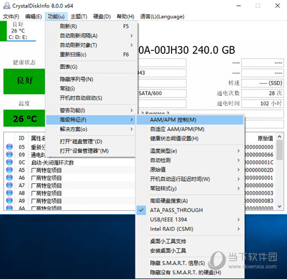Select 刷新(R) F5 menu item
The image size is (287, 279).
pyautogui.click(x=91, y=26)
